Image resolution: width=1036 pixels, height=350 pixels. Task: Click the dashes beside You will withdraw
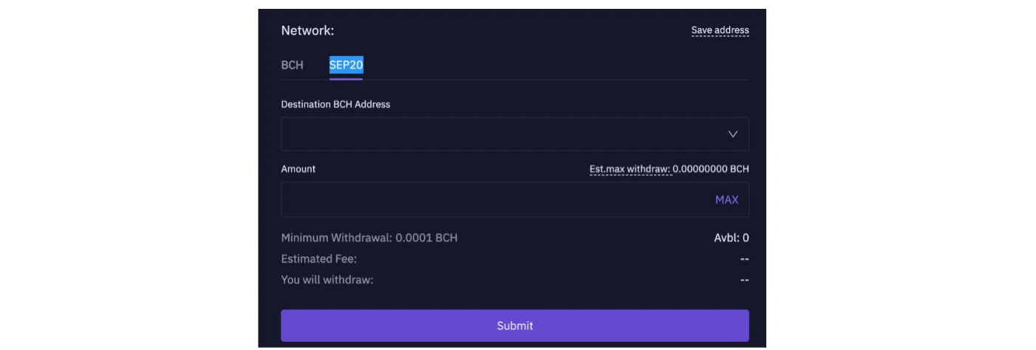(x=744, y=280)
